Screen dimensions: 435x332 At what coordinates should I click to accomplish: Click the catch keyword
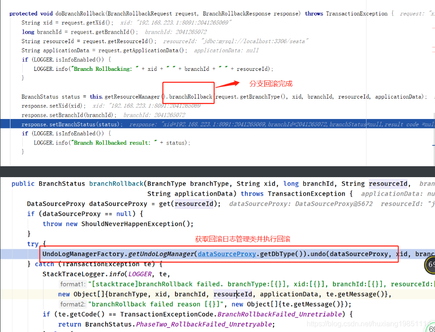click(44, 264)
